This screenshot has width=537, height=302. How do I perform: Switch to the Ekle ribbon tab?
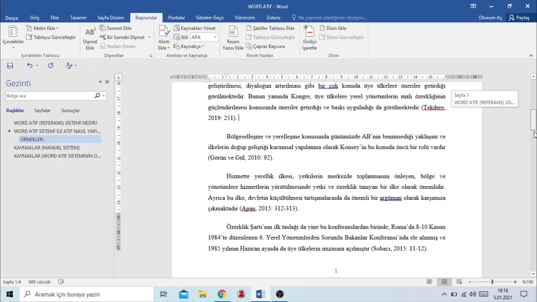coord(55,18)
